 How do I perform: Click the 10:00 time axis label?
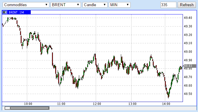coord(28,104)
